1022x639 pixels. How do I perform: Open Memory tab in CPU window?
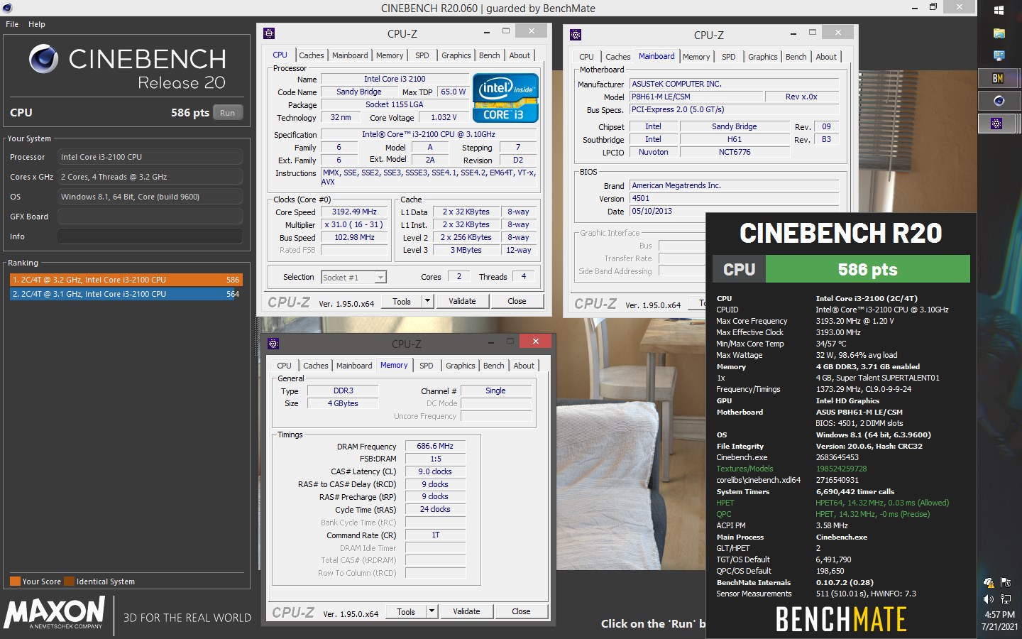(390, 55)
